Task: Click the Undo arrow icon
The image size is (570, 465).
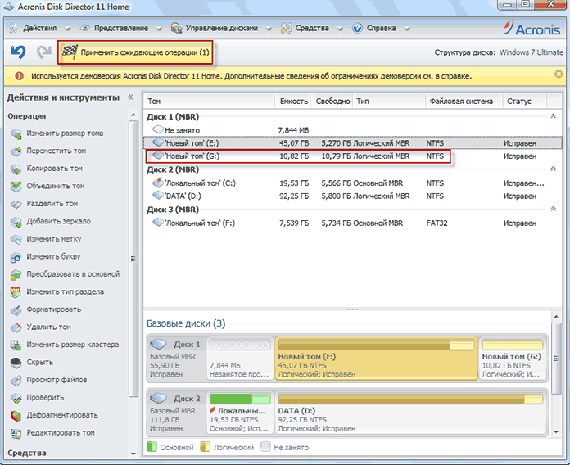Action: click(x=18, y=52)
